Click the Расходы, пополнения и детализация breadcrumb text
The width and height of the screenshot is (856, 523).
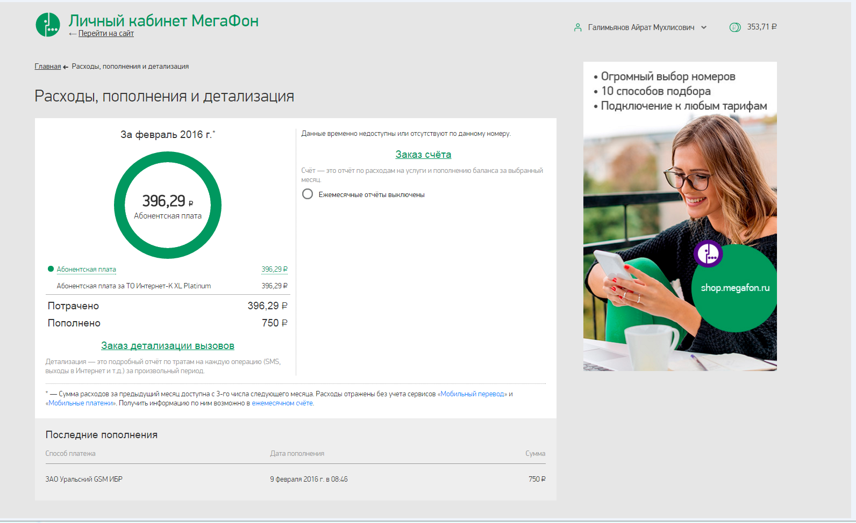point(130,67)
